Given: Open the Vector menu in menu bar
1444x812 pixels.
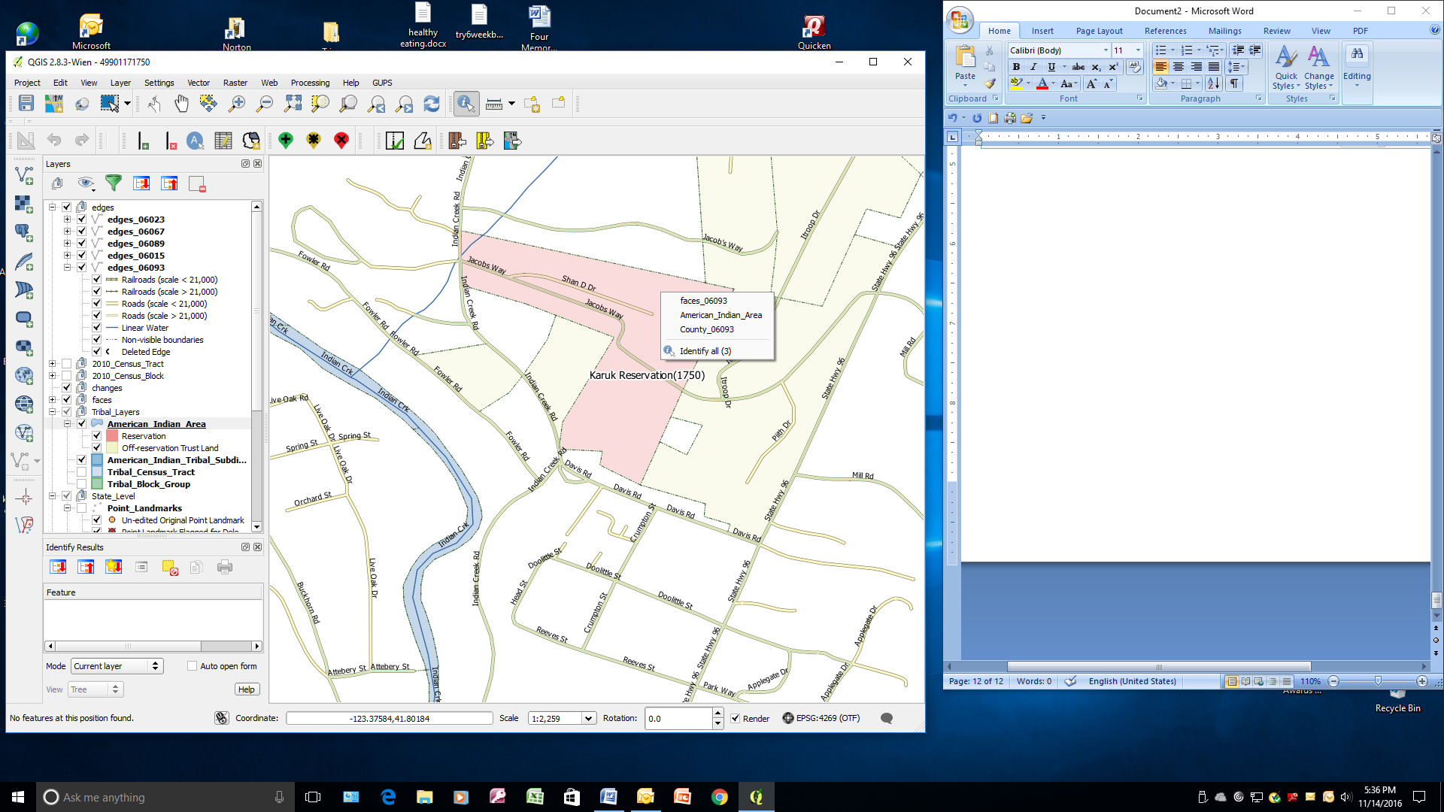Looking at the screenshot, I should tap(199, 82).
